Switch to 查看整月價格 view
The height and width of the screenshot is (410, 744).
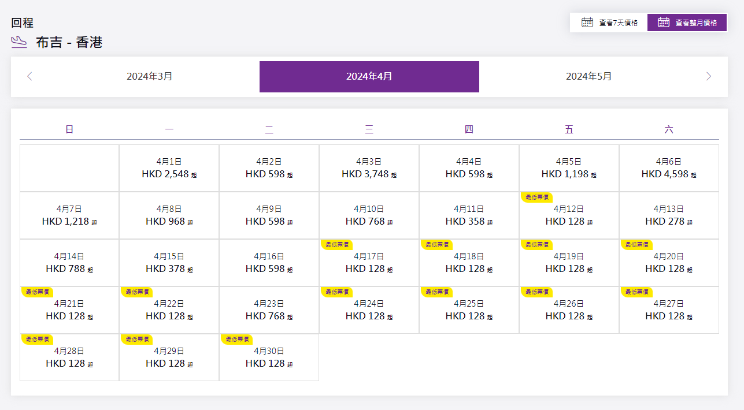[687, 23]
